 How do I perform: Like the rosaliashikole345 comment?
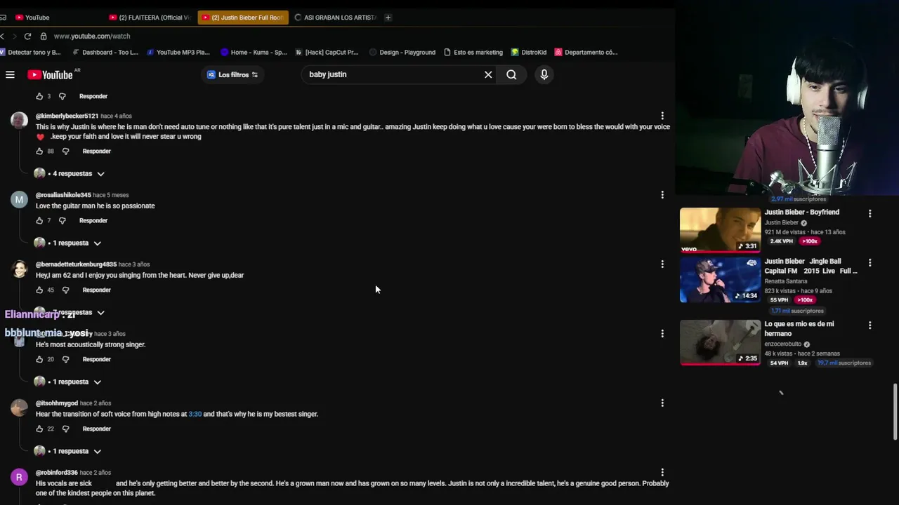pyautogui.click(x=39, y=220)
